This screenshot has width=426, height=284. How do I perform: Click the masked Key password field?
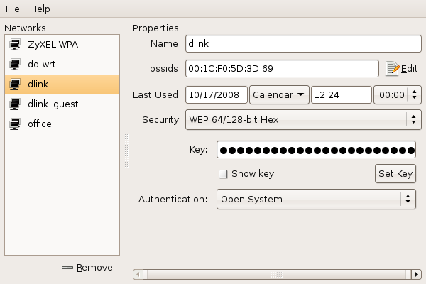(316, 150)
